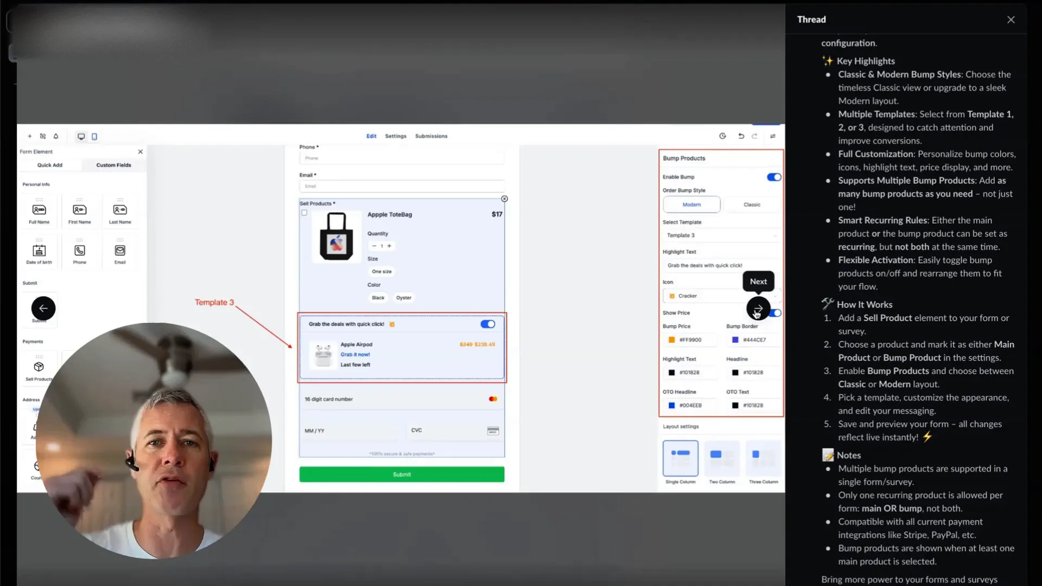The image size is (1042, 586).
Task: Toggle the Grab the deals bump switch
Action: [487, 324]
